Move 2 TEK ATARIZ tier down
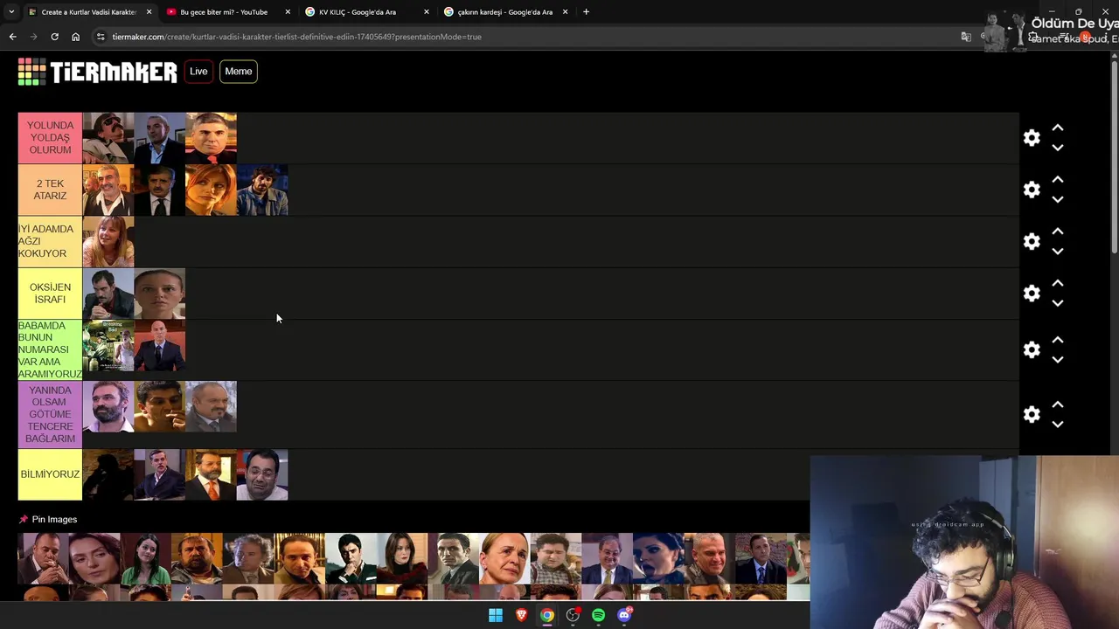 click(1058, 199)
